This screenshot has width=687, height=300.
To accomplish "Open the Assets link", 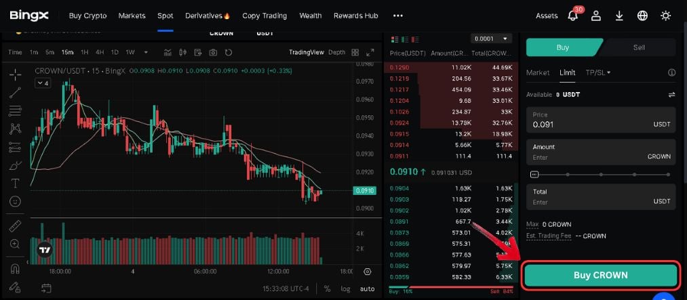I will click(x=547, y=16).
